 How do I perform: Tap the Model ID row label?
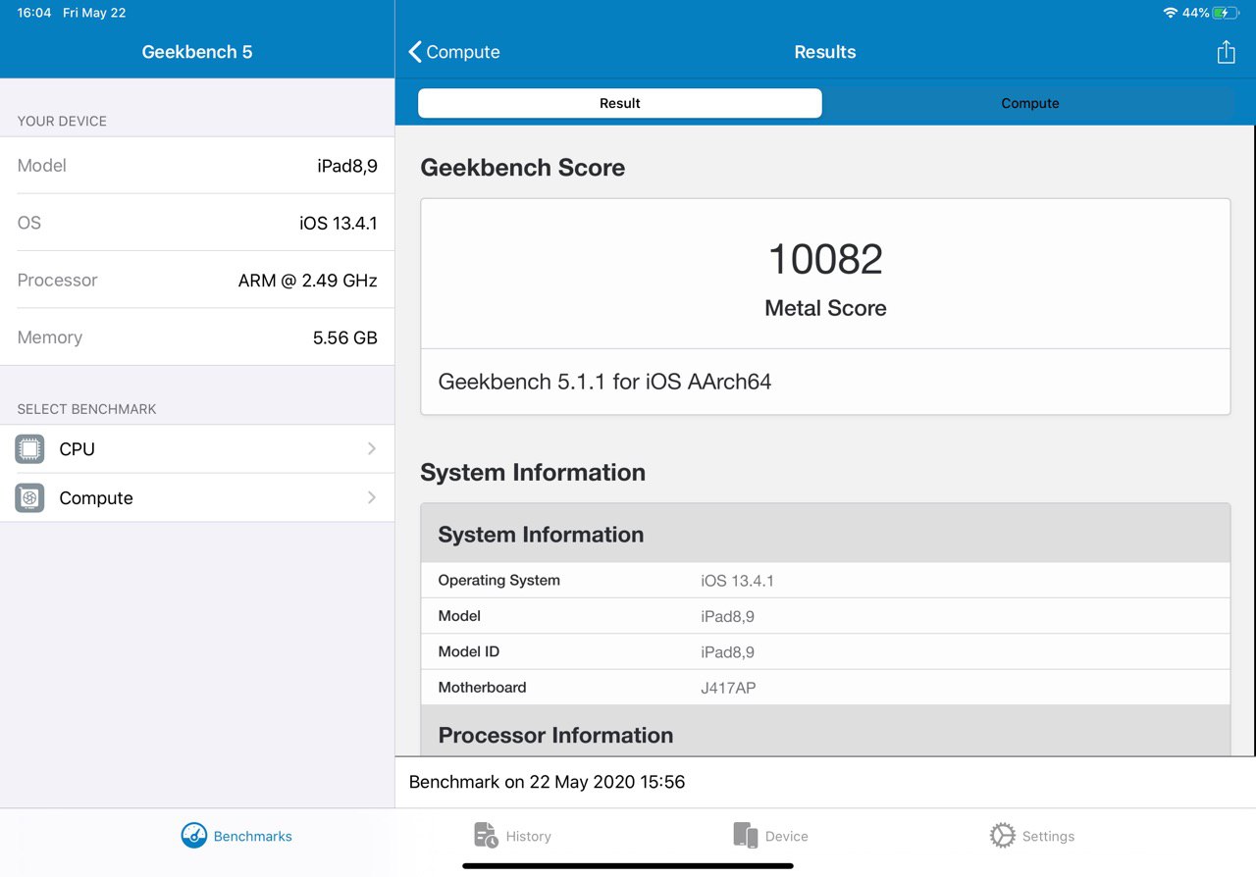(x=468, y=651)
